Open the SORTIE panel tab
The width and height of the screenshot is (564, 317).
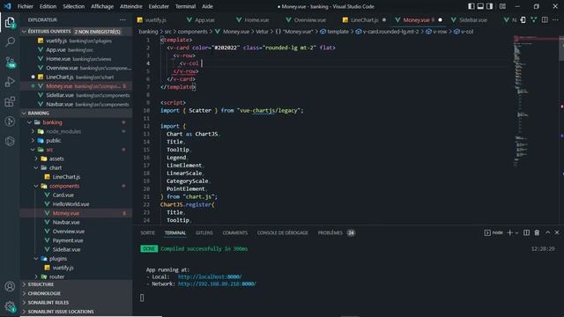(147, 232)
